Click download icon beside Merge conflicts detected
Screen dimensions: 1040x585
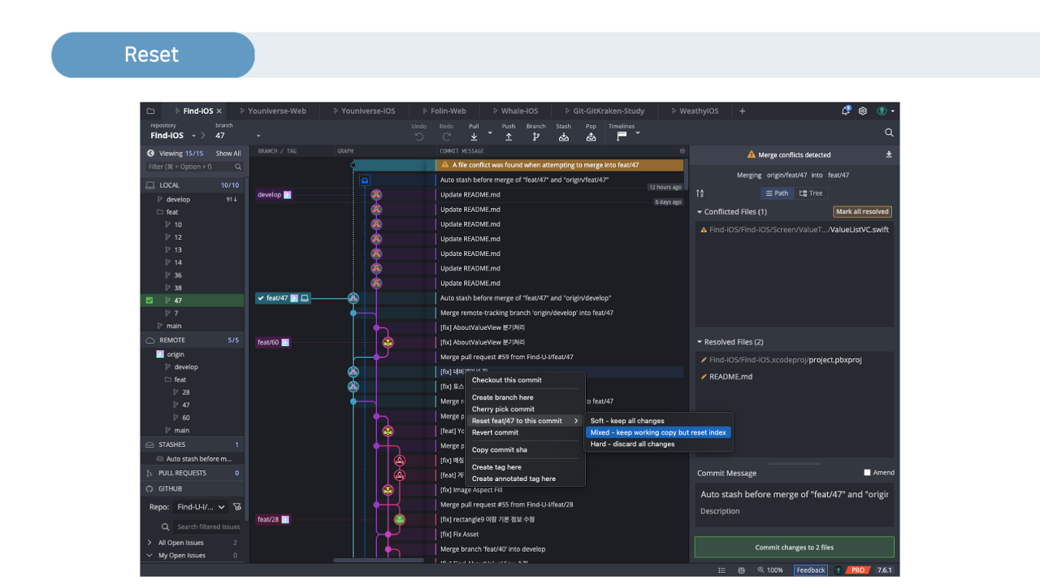click(889, 154)
